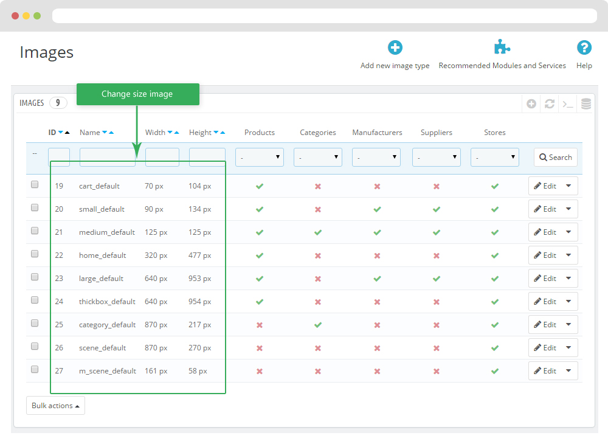Open Recommended Modules and Services puzzle icon
This screenshot has height=441, width=608.
coord(502,48)
